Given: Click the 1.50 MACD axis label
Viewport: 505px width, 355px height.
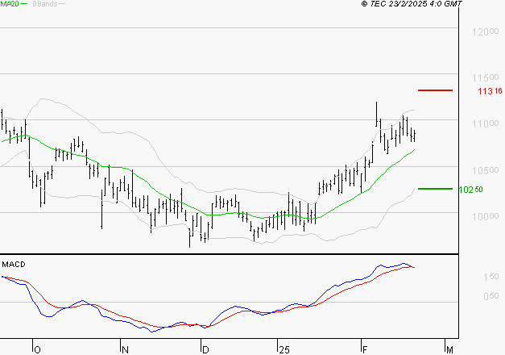Looking at the screenshot, I should (x=491, y=277).
